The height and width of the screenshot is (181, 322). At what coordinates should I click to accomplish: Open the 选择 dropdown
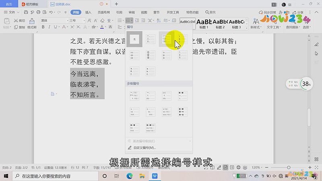point(307,27)
